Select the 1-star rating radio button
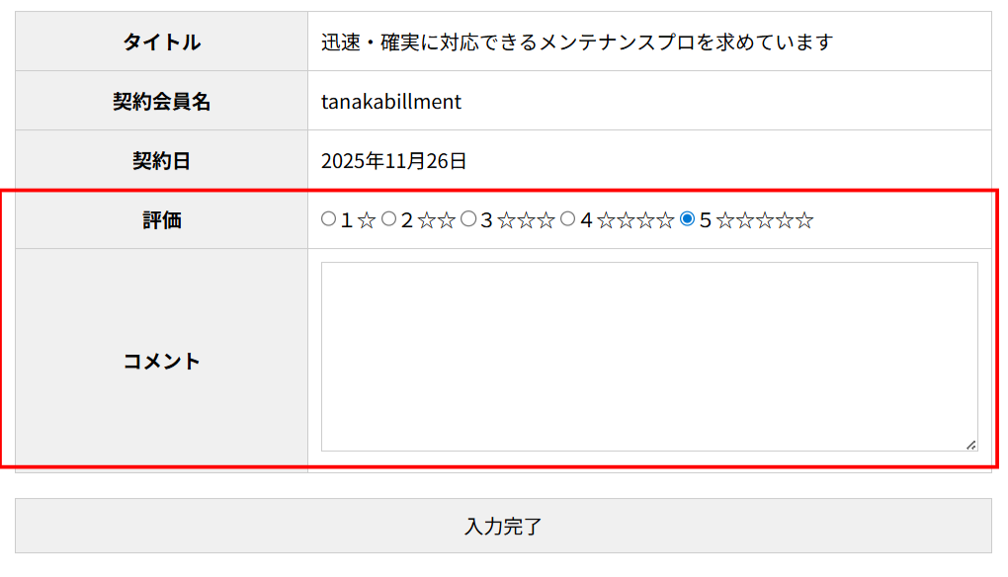The height and width of the screenshot is (577, 1008). click(328, 219)
